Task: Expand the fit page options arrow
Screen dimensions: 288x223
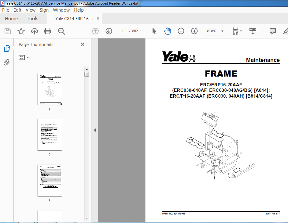Action: click(241, 31)
